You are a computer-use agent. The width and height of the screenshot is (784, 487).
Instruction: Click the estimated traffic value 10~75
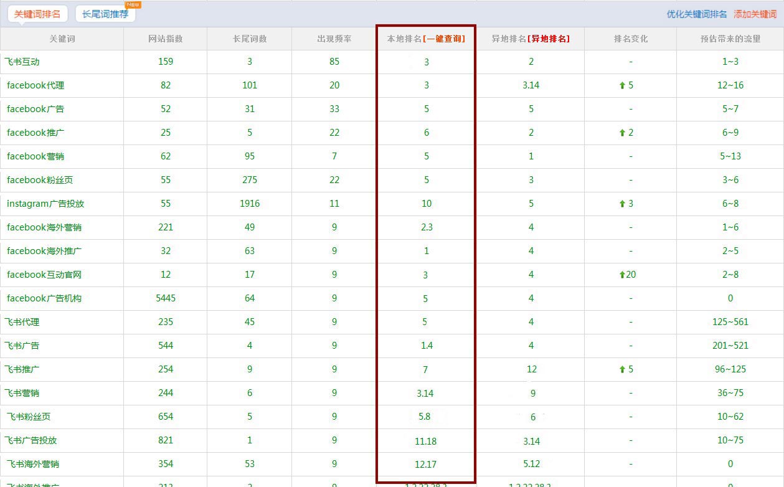730,440
